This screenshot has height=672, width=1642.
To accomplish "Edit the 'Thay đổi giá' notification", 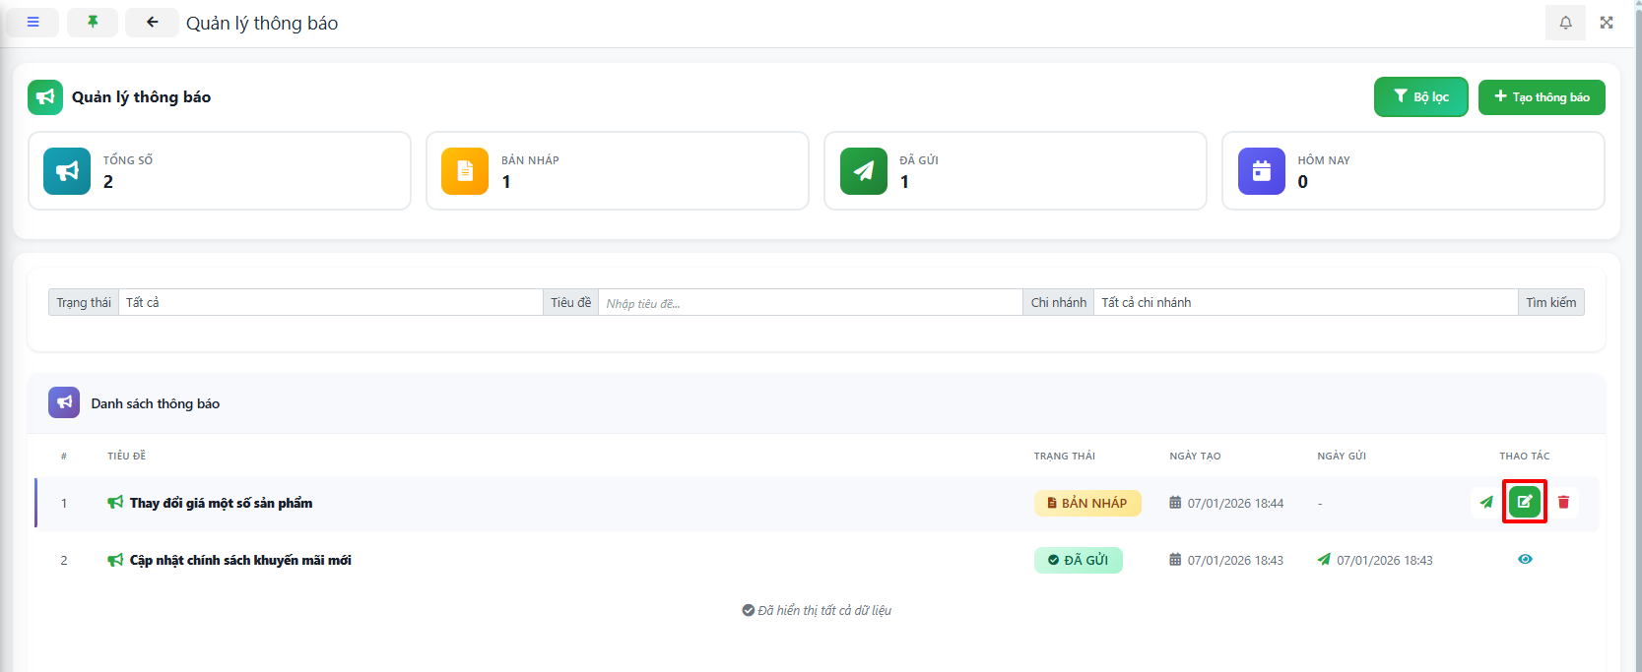I will (1524, 502).
